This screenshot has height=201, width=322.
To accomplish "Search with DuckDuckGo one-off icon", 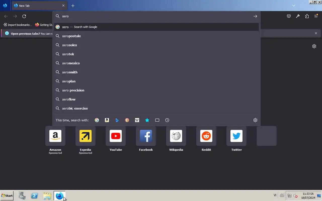I will click(x=127, y=120).
